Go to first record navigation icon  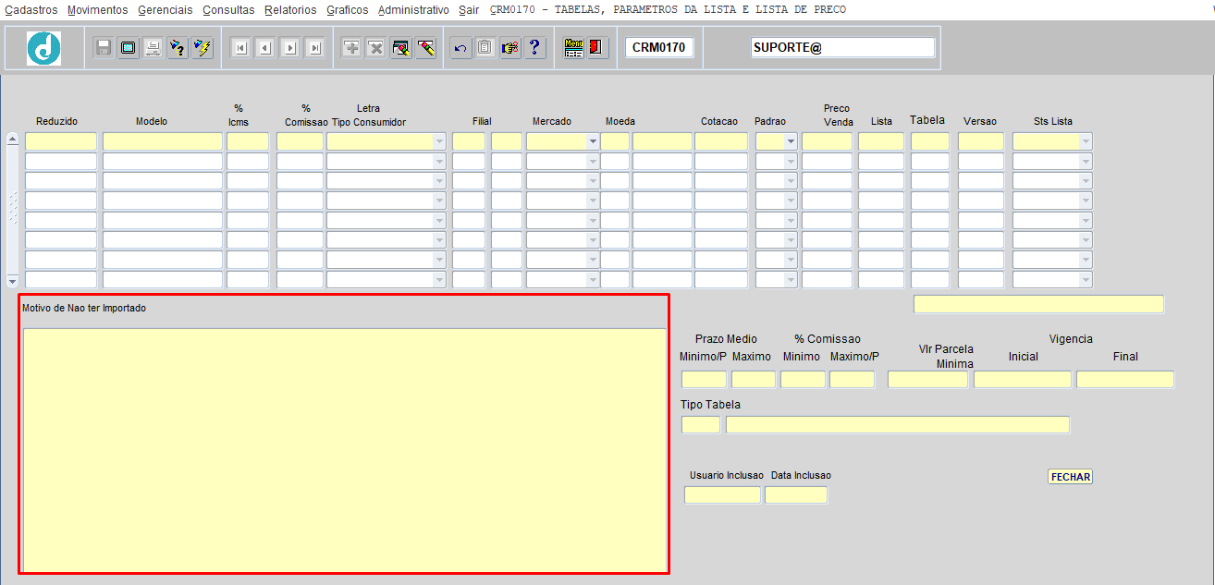pyautogui.click(x=240, y=48)
